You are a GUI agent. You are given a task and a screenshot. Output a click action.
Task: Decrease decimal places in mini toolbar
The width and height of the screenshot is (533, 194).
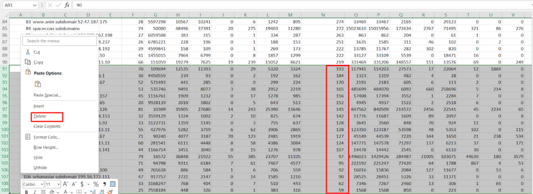coord(101,192)
